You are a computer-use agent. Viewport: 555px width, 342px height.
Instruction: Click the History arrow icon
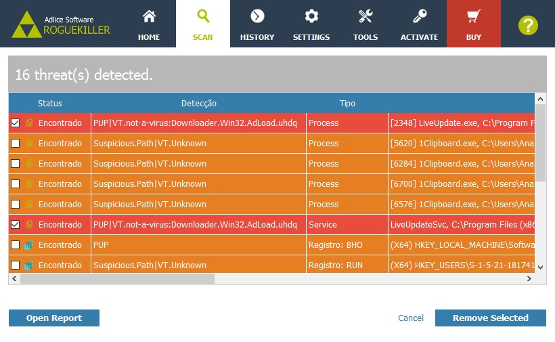[x=257, y=16]
